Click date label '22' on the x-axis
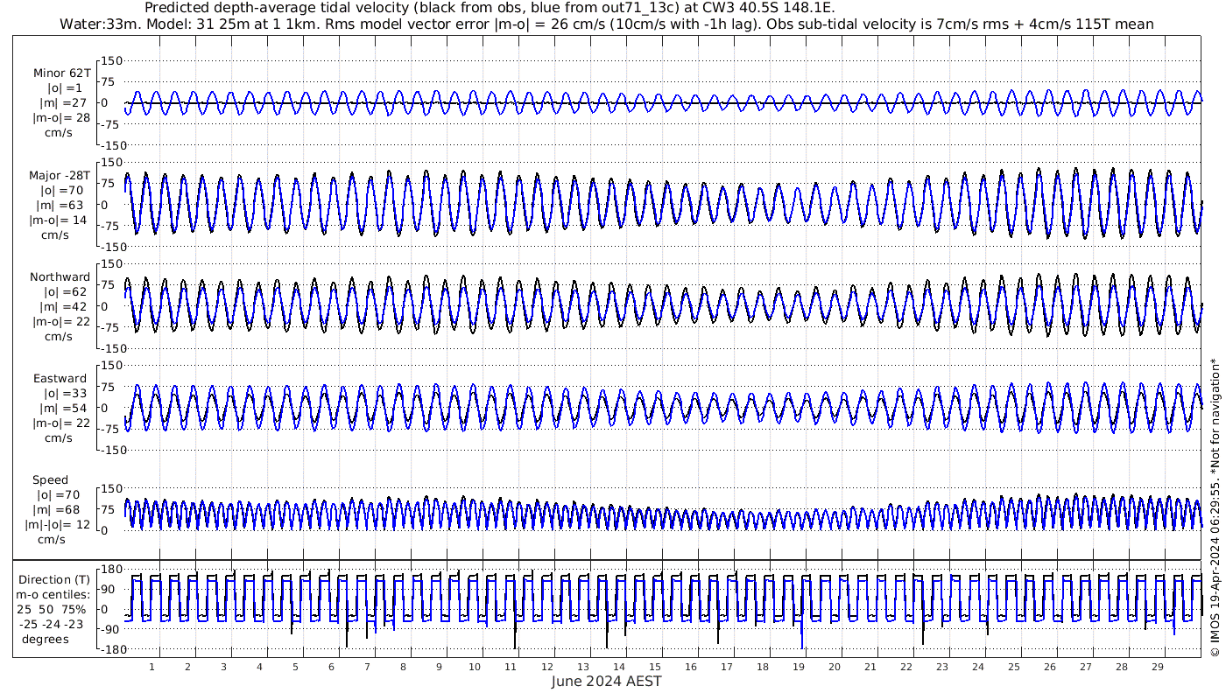1226x700 pixels. [905, 667]
